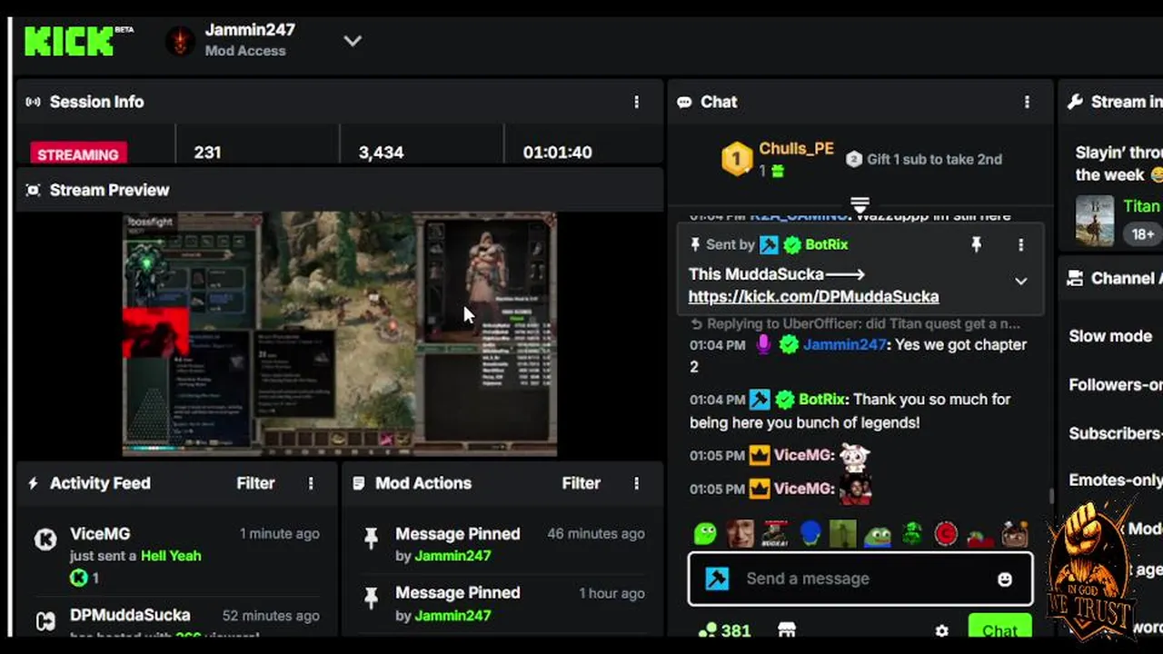Click the chat scrollbar

[1052, 497]
